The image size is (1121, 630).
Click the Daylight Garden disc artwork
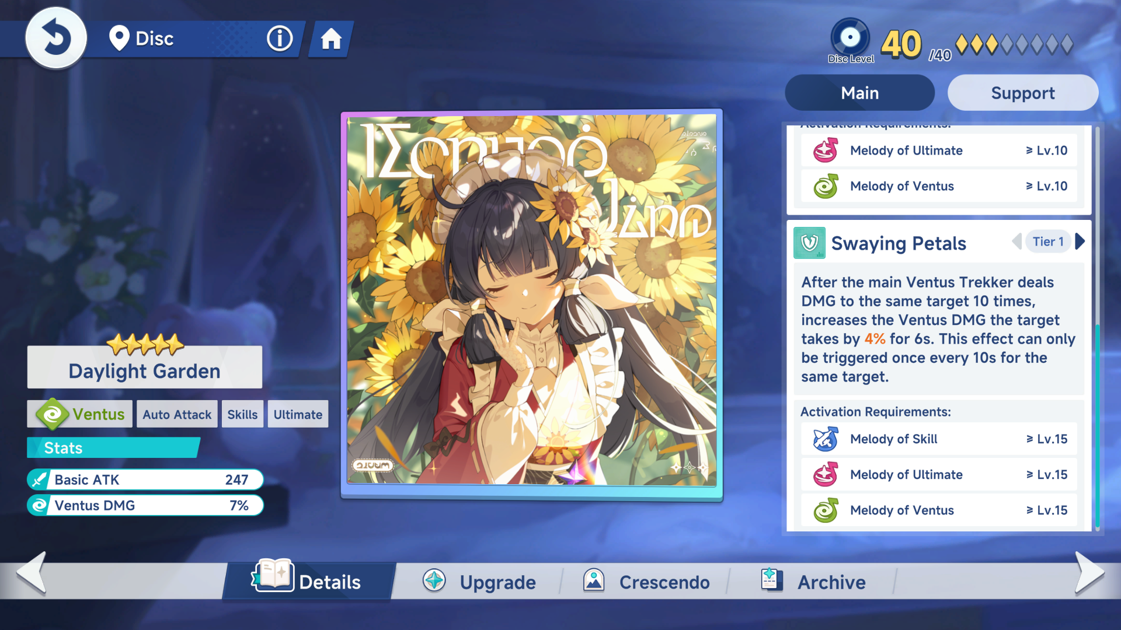tap(531, 300)
